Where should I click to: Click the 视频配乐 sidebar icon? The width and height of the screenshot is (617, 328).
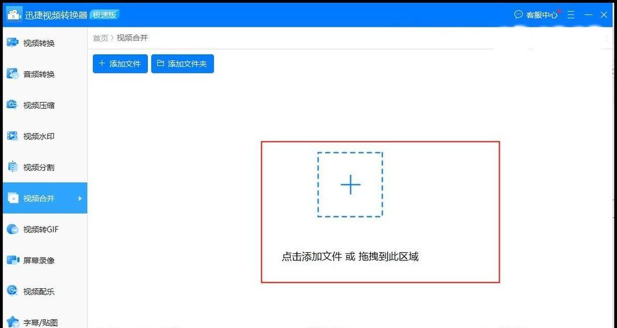[x=13, y=291]
